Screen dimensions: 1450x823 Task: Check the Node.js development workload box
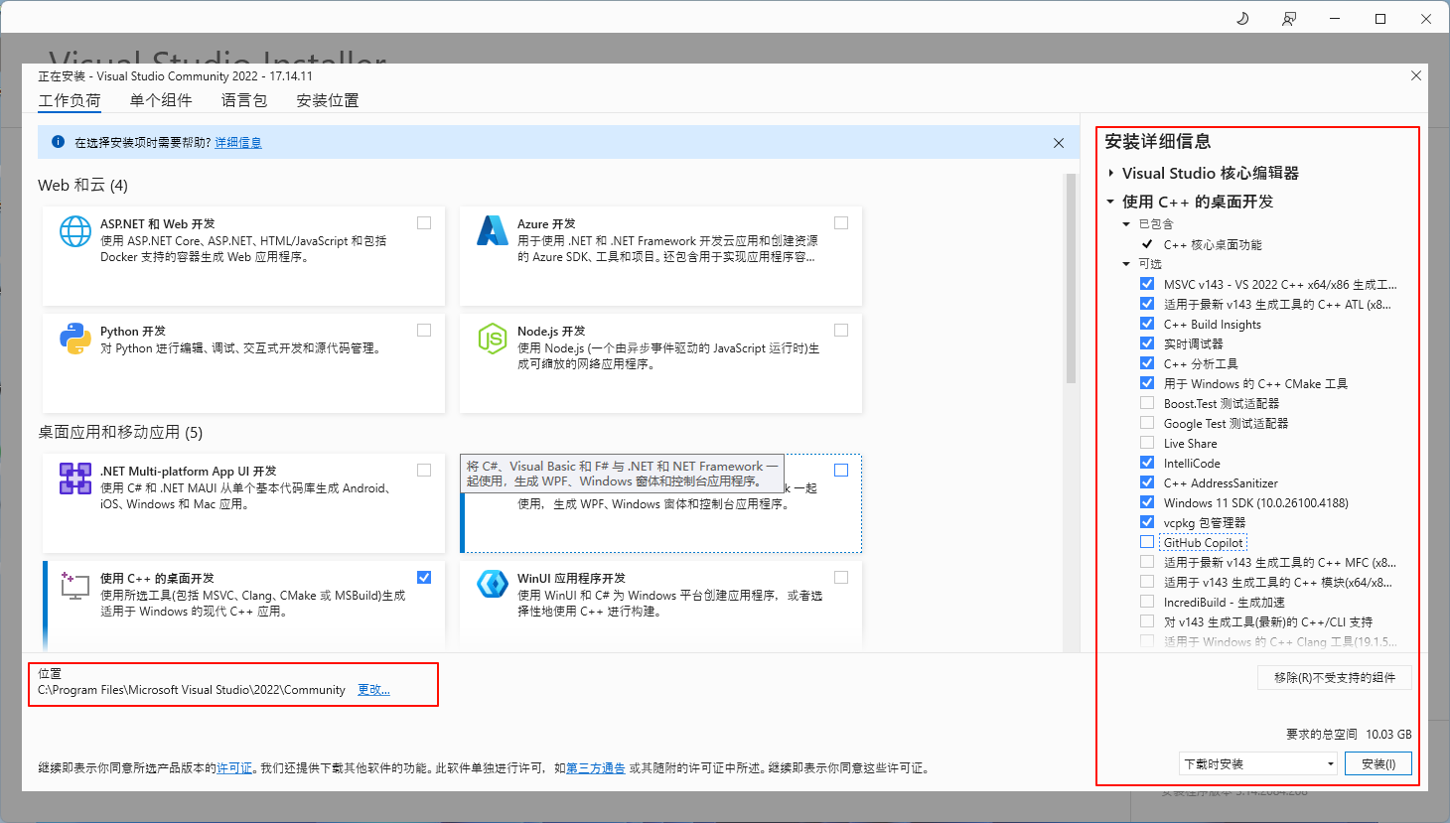841,331
